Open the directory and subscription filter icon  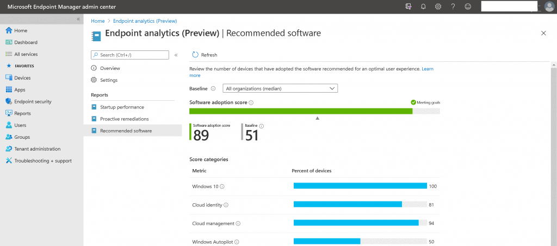[409, 7]
